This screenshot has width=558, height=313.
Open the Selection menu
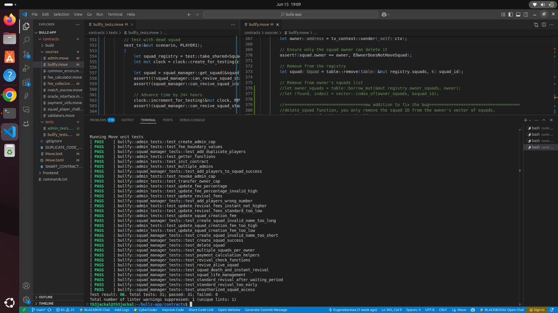[61, 14]
